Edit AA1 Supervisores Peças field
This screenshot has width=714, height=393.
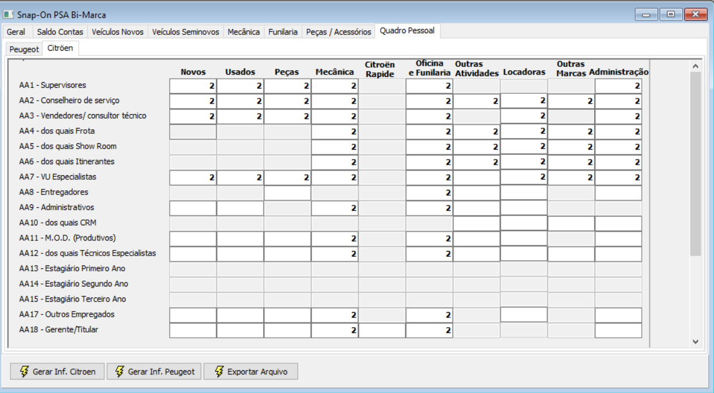(x=287, y=86)
